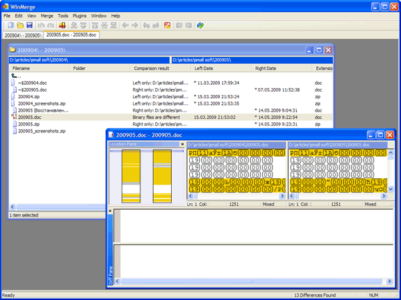This screenshot has width=401, height=300.
Task: Click the Open folder toolbar icon
Action: click(21, 25)
